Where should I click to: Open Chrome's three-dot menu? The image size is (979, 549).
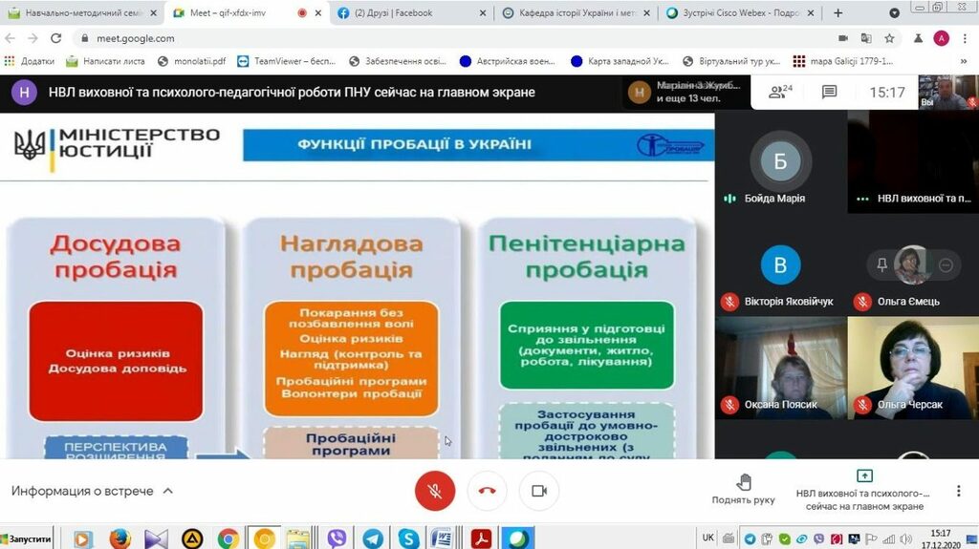[x=965, y=38]
